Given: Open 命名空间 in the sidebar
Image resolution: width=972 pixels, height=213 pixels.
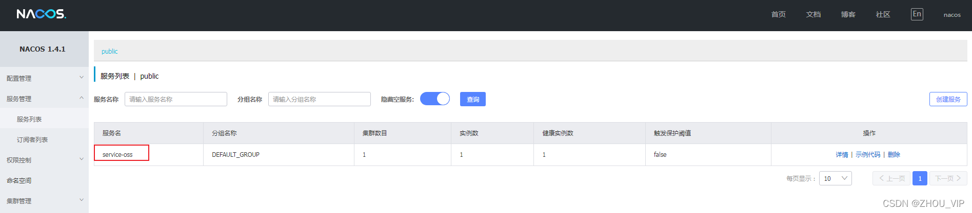Looking at the screenshot, I should pos(19,180).
